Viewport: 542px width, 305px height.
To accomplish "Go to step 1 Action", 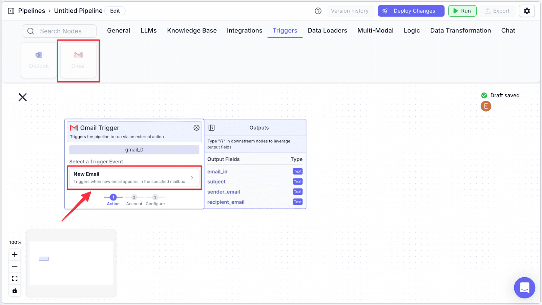I will pos(113,200).
